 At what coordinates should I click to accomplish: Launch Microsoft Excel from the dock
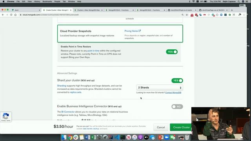(93, 137)
